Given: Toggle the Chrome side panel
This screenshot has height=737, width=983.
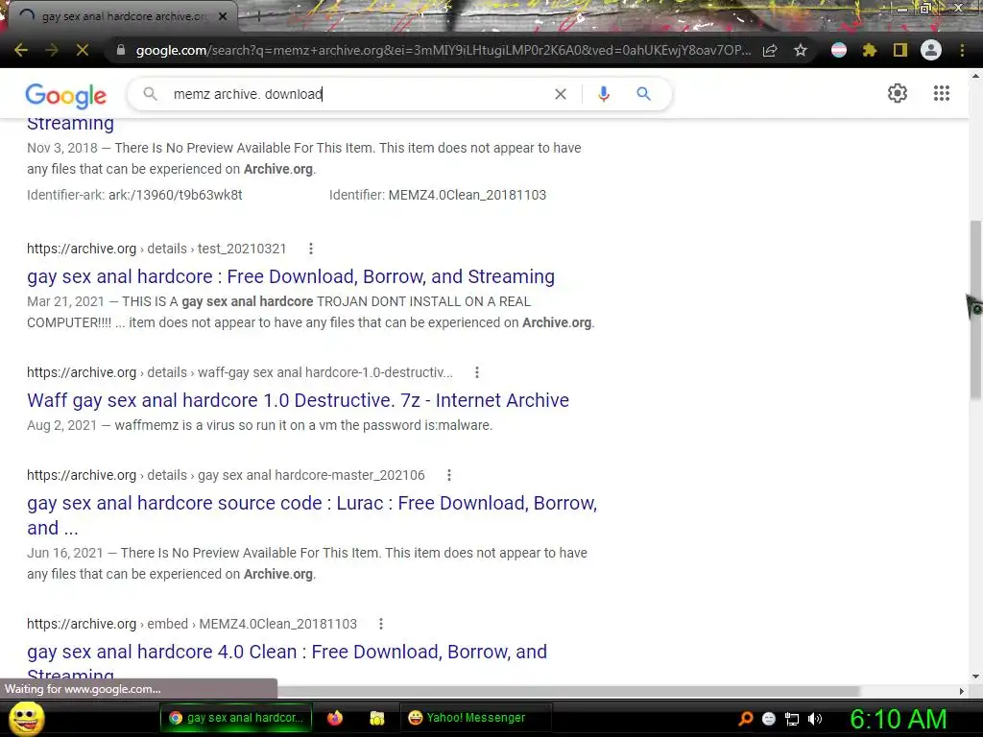Looking at the screenshot, I should pos(900,50).
